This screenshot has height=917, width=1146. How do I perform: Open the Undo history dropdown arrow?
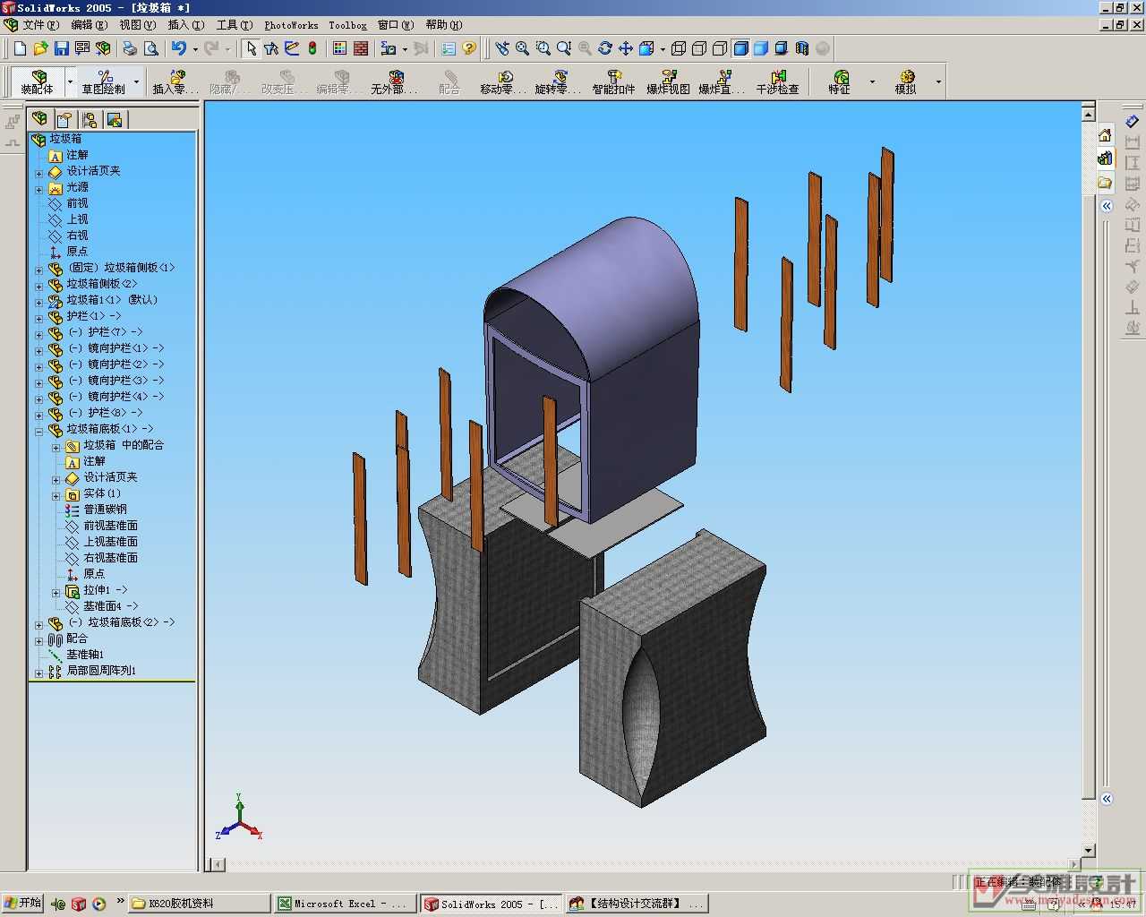coord(194,49)
